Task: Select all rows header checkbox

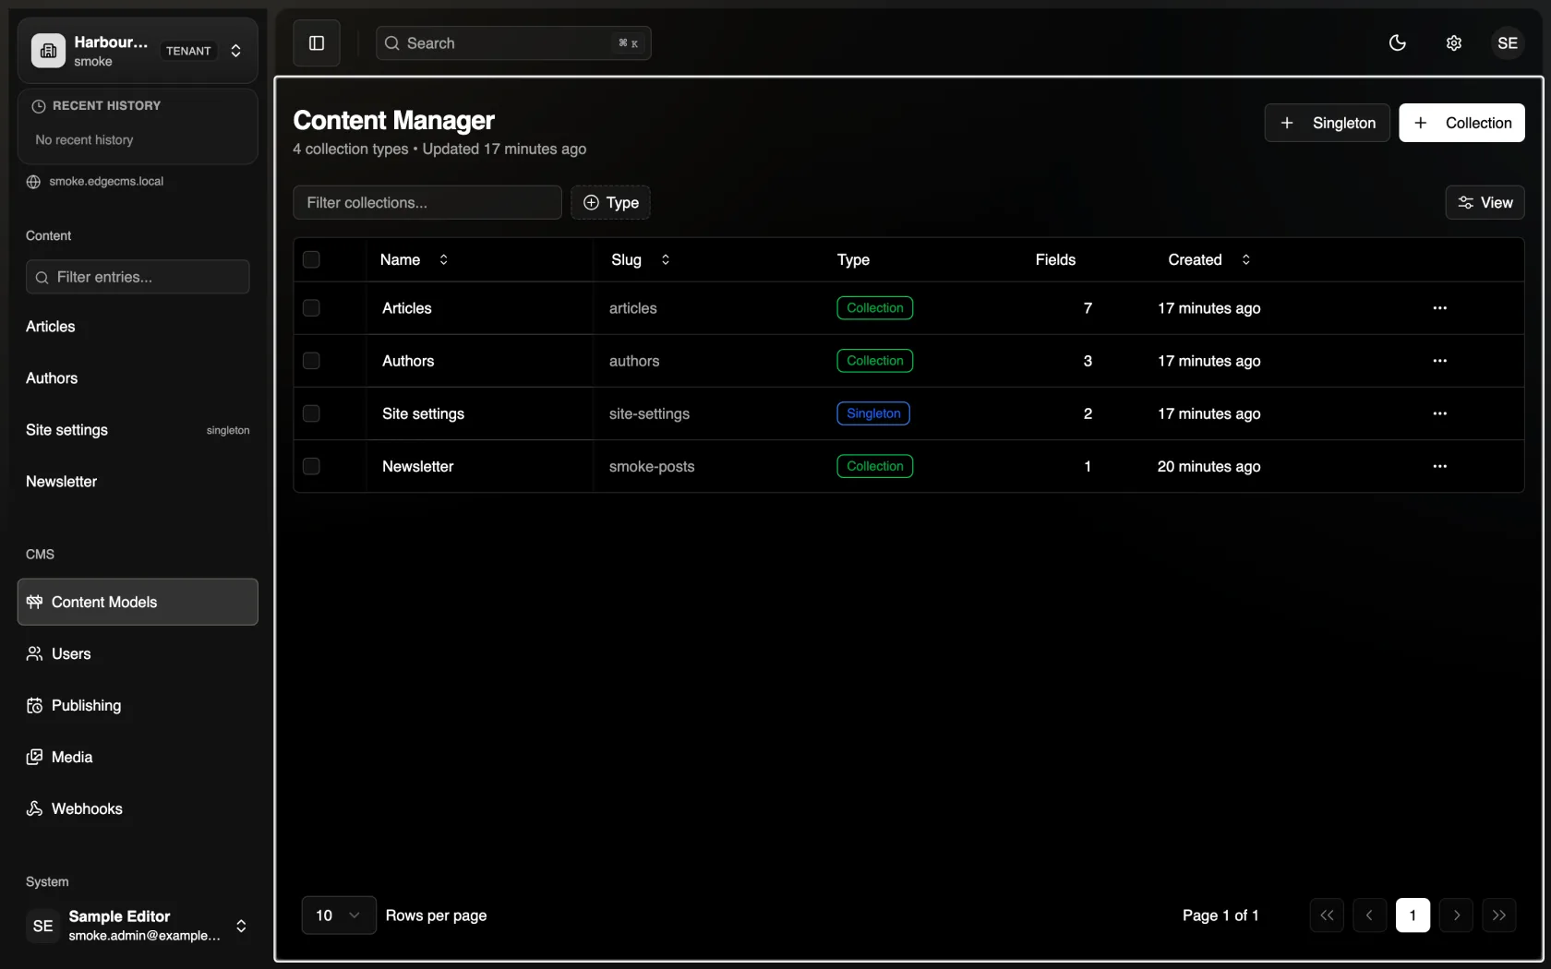Action: pos(311,259)
